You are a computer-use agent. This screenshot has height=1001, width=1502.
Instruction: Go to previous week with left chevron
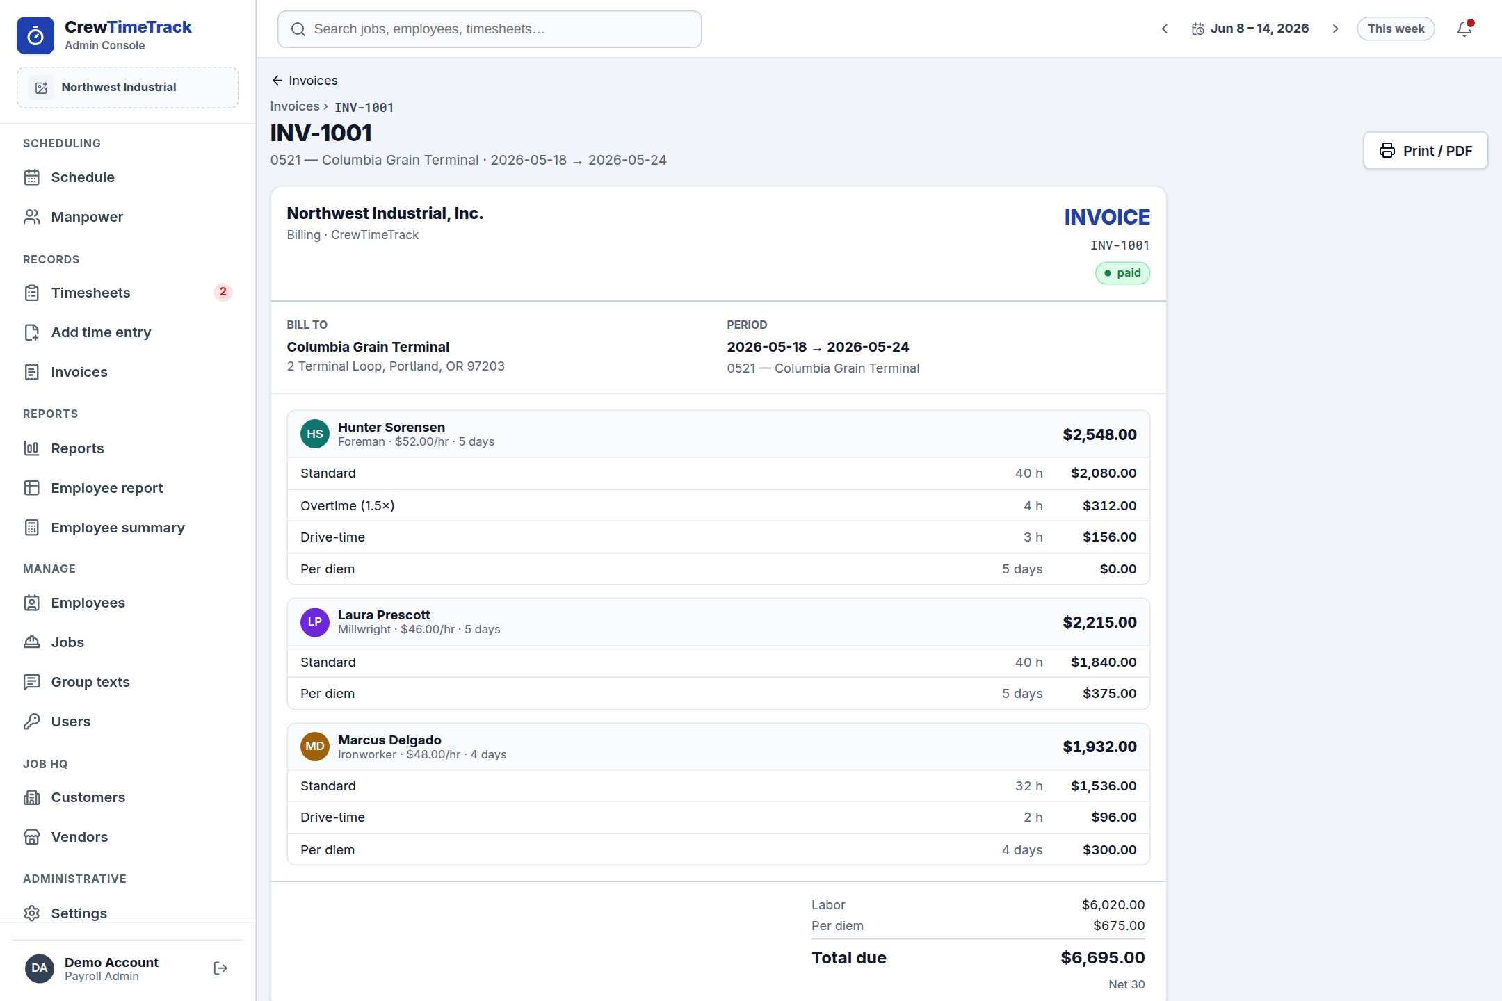click(x=1165, y=29)
